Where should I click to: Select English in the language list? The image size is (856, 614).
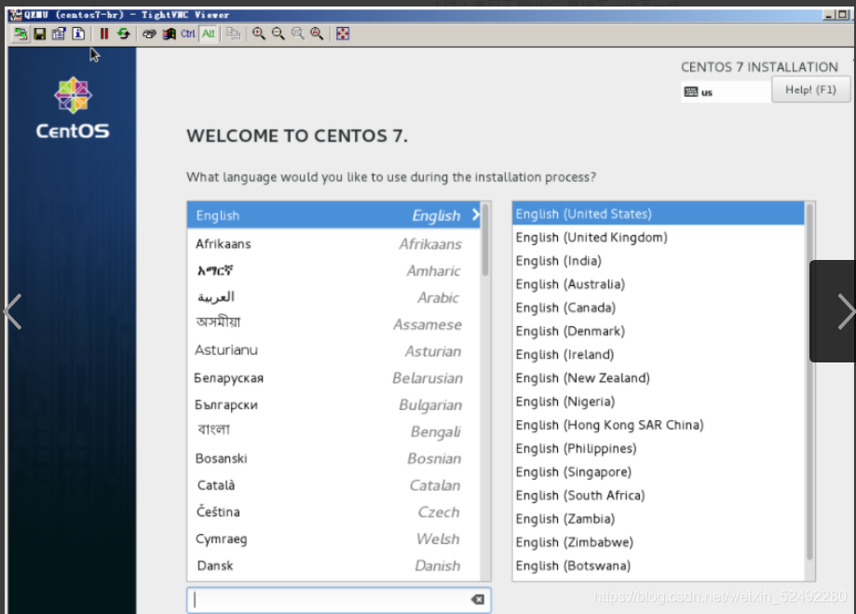333,215
